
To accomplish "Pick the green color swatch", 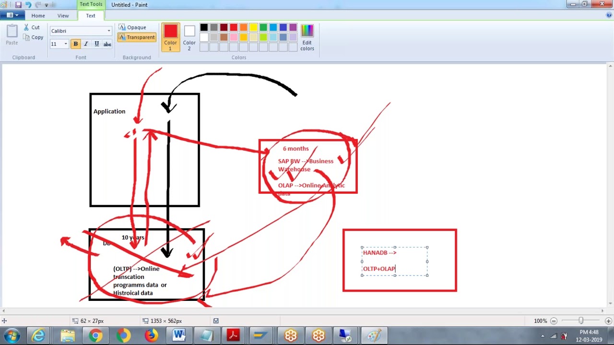I will [263, 28].
